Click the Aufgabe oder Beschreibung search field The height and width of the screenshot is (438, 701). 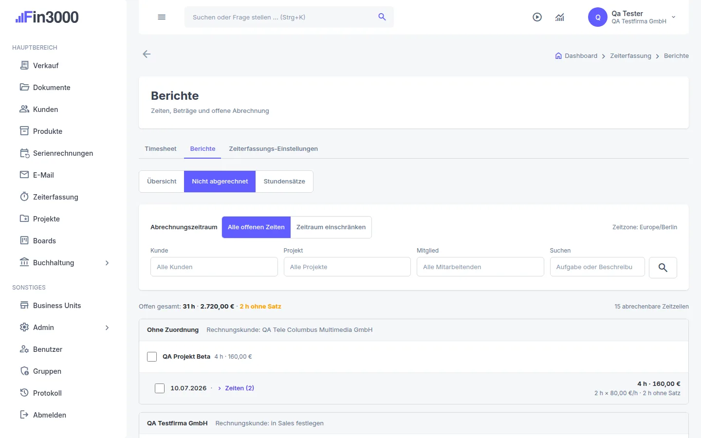point(597,267)
